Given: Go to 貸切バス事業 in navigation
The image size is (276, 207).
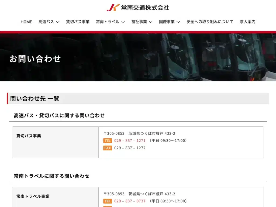Looking at the screenshot, I should pos(78,22).
